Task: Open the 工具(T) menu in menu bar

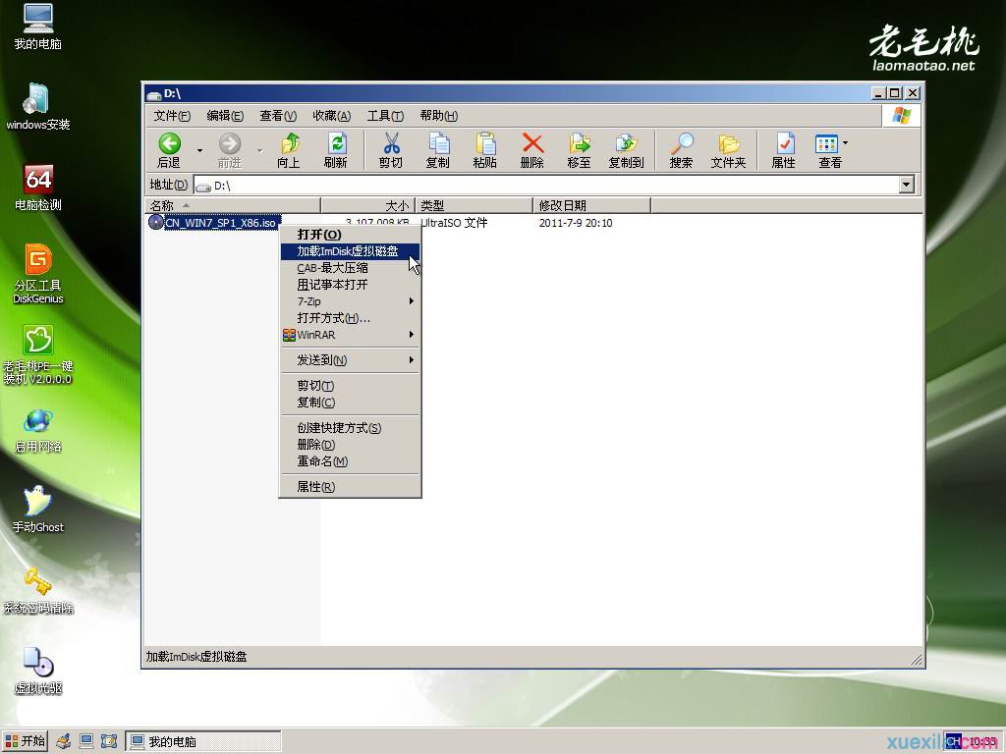Action: point(385,116)
